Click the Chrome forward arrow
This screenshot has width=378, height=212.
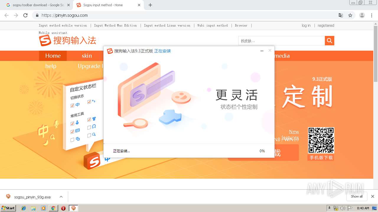click(16, 15)
